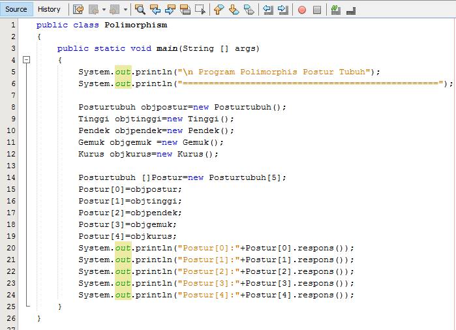The width and height of the screenshot is (456, 330).
Task: Click "objgemuk" in the Gemuk declaration line
Action: [130, 142]
